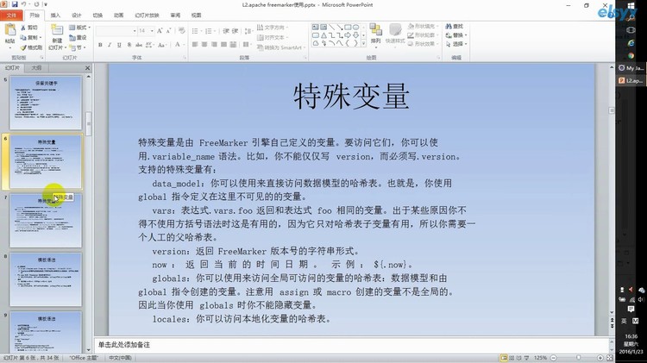Open Quick Styles (快速样式) gallery
Image resolution: width=647 pixels, height=363 pixels.
[x=395, y=34]
